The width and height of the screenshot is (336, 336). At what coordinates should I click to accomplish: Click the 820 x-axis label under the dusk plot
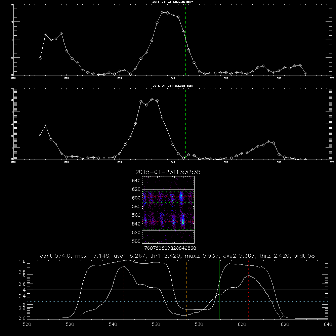(x=67, y=162)
